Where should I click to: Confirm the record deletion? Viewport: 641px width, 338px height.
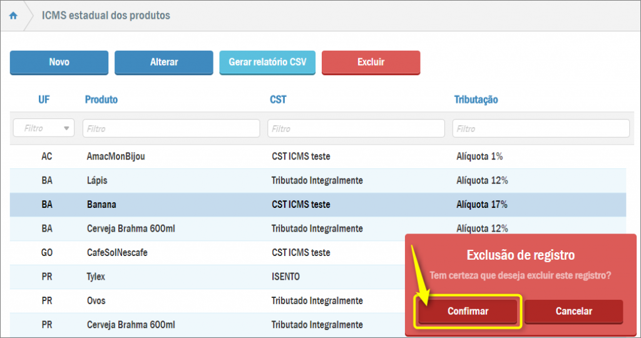tap(468, 311)
